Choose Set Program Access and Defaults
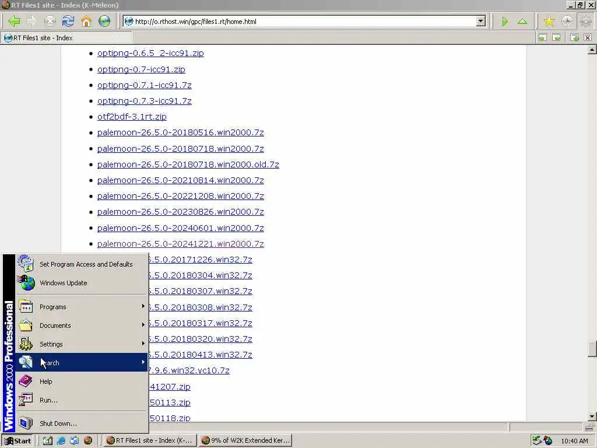 click(82, 264)
